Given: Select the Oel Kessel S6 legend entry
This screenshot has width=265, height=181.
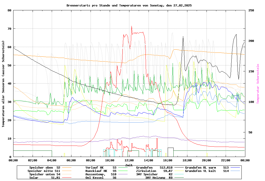Looking at the screenshot, I should pyautogui.click(x=101, y=178).
